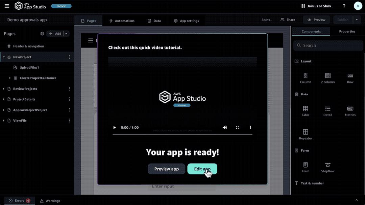Open the Errors panel tab
Image resolution: width=365 pixels, height=205 pixels.
(20, 201)
